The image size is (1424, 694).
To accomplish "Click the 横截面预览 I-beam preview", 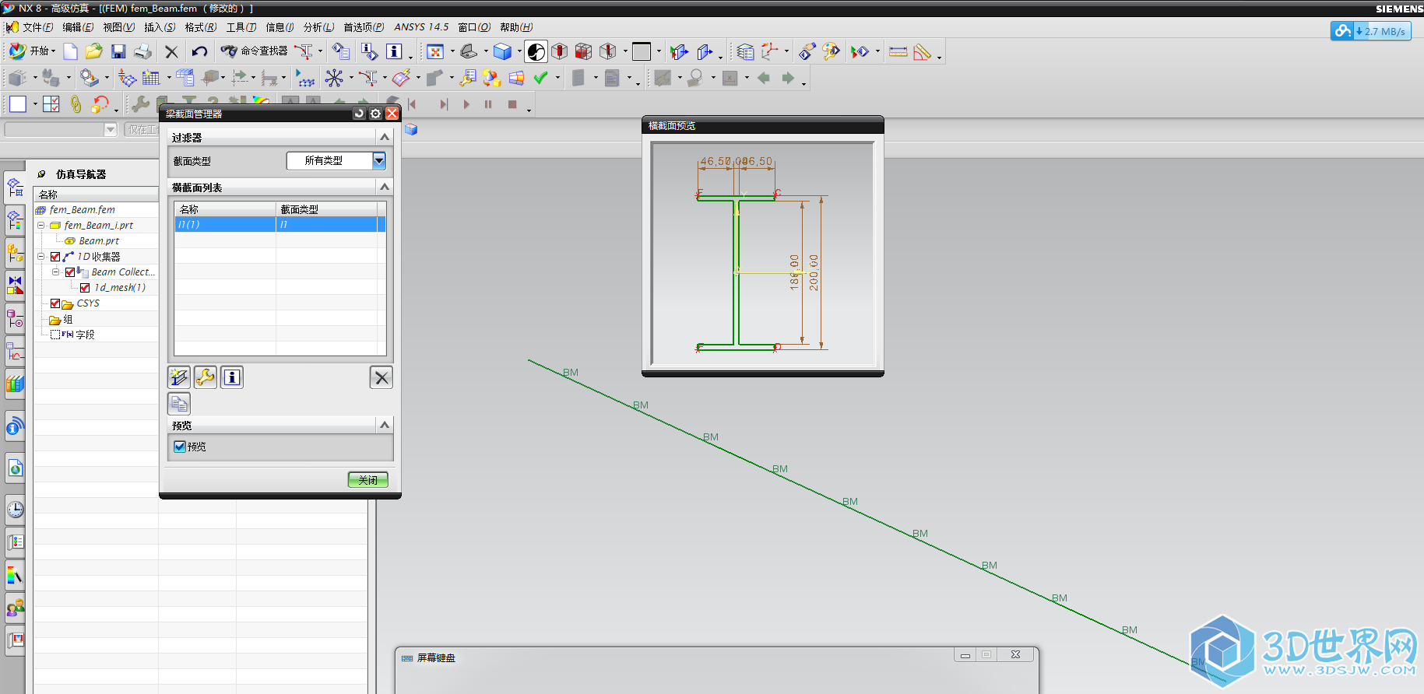I will (763, 254).
